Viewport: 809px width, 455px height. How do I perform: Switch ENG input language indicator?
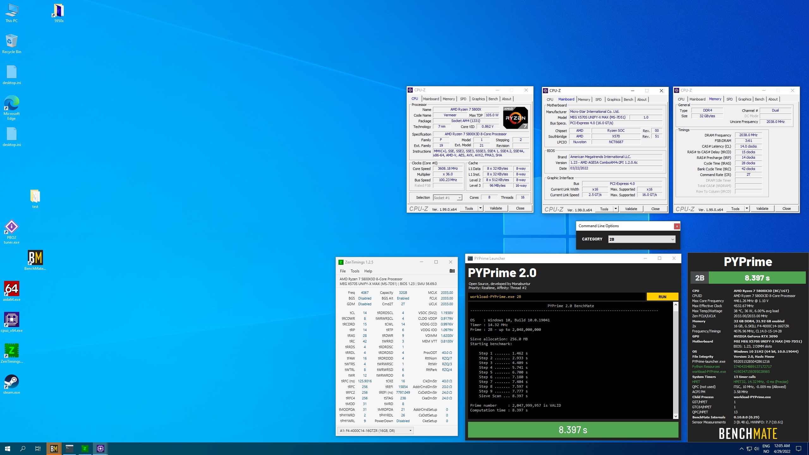[x=766, y=448]
